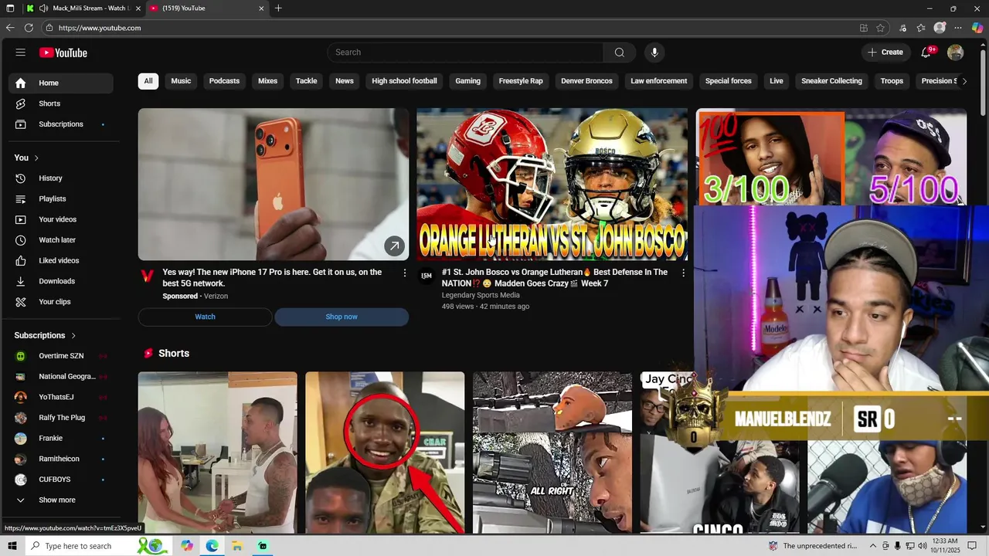
Task: Open Watch later list
Action: pyautogui.click(x=61, y=240)
